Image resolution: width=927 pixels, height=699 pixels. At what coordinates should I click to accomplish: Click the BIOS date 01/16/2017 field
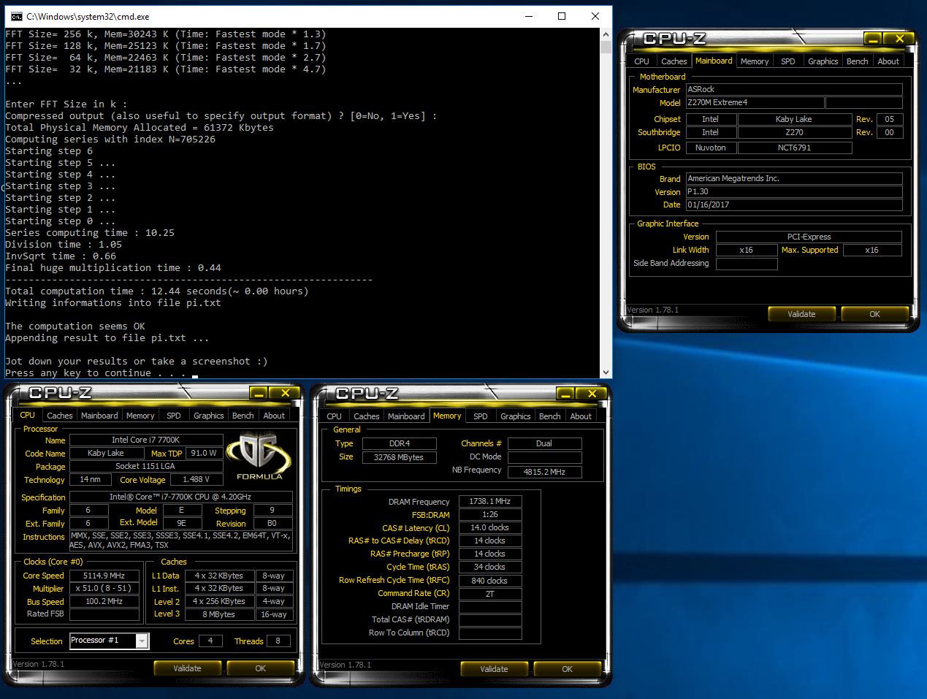point(794,205)
